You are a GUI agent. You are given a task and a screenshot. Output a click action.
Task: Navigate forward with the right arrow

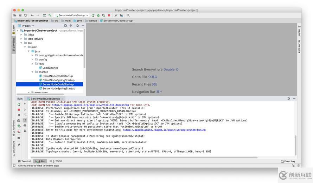[x=38, y=15]
